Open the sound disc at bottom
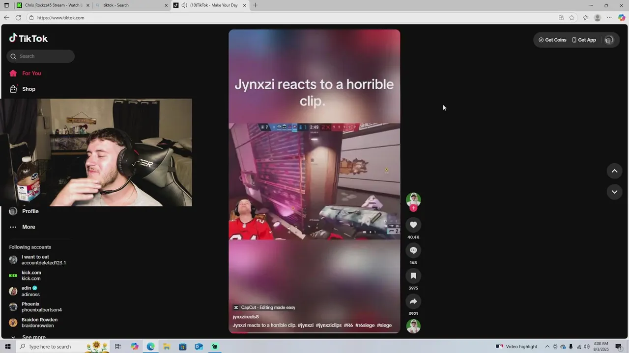This screenshot has width=629, height=353. pos(413,326)
